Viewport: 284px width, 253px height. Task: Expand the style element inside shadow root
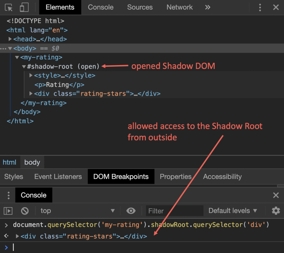[x=31, y=75]
